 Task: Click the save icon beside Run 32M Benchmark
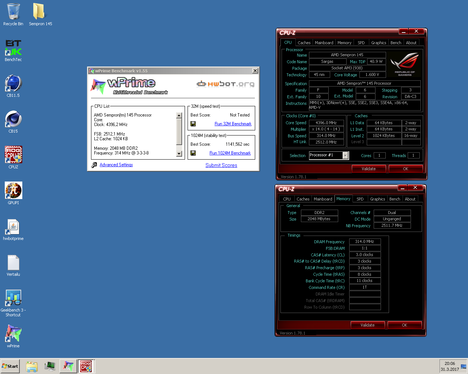(x=193, y=124)
